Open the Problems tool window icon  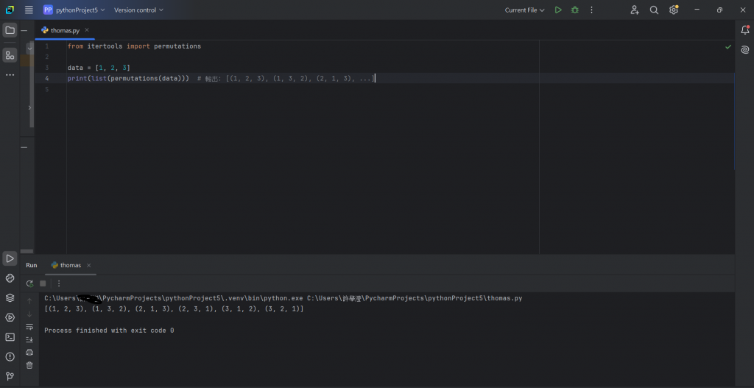pos(10,357)
